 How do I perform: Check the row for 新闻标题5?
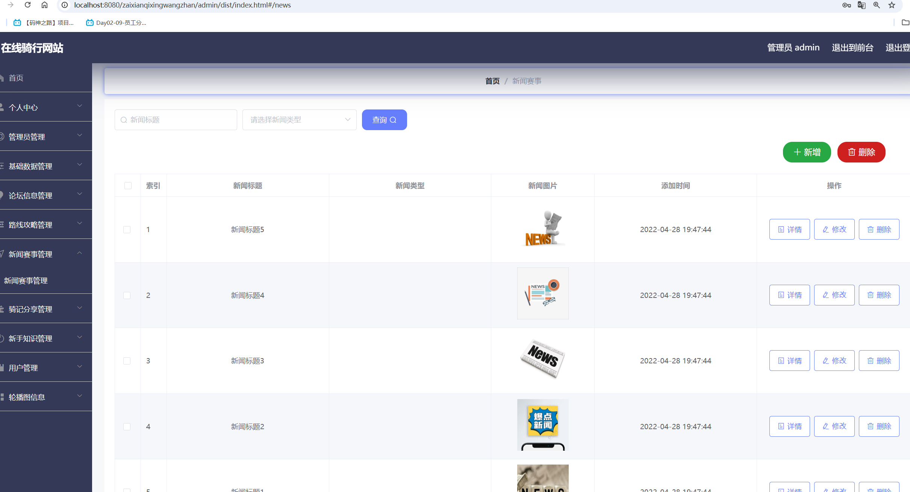tap(127, 229)
